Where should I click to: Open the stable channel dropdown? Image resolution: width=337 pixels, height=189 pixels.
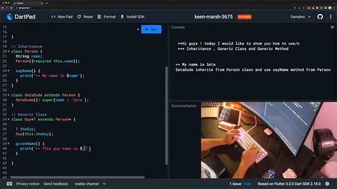pos(90,184)
